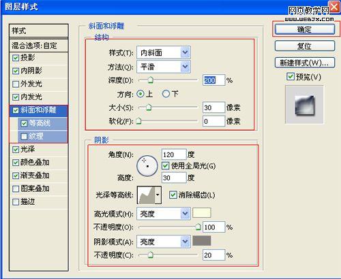Click the 大小 size input field
The height and width of the screenshot is (279, 341).
213,108
